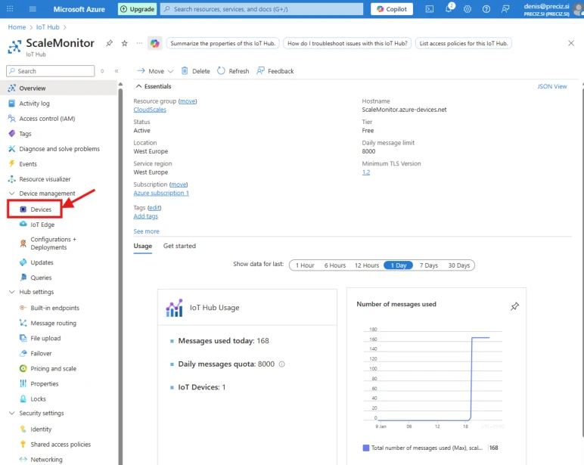Open the hamburger portal menu

[x=33, y=9]
